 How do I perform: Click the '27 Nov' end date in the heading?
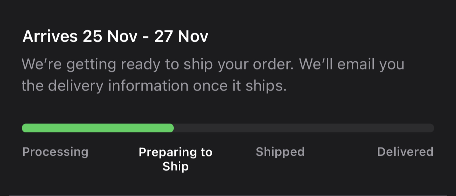coord(181,37)
